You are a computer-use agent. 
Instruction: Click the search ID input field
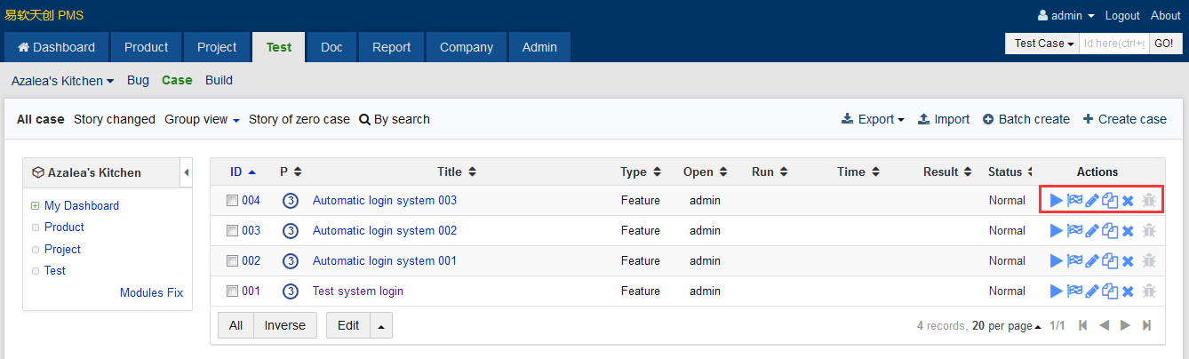click(x=1113, y=44)
